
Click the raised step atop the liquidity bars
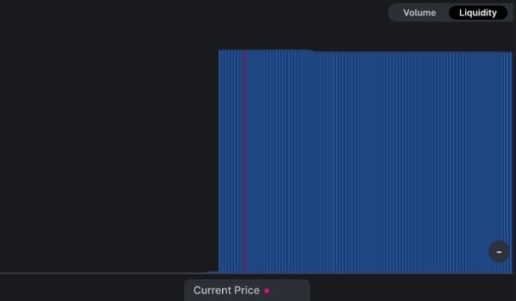point(267,50)
